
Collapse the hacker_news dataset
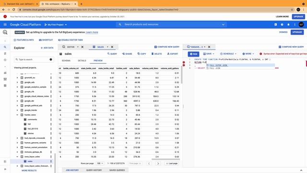[17, 115]
